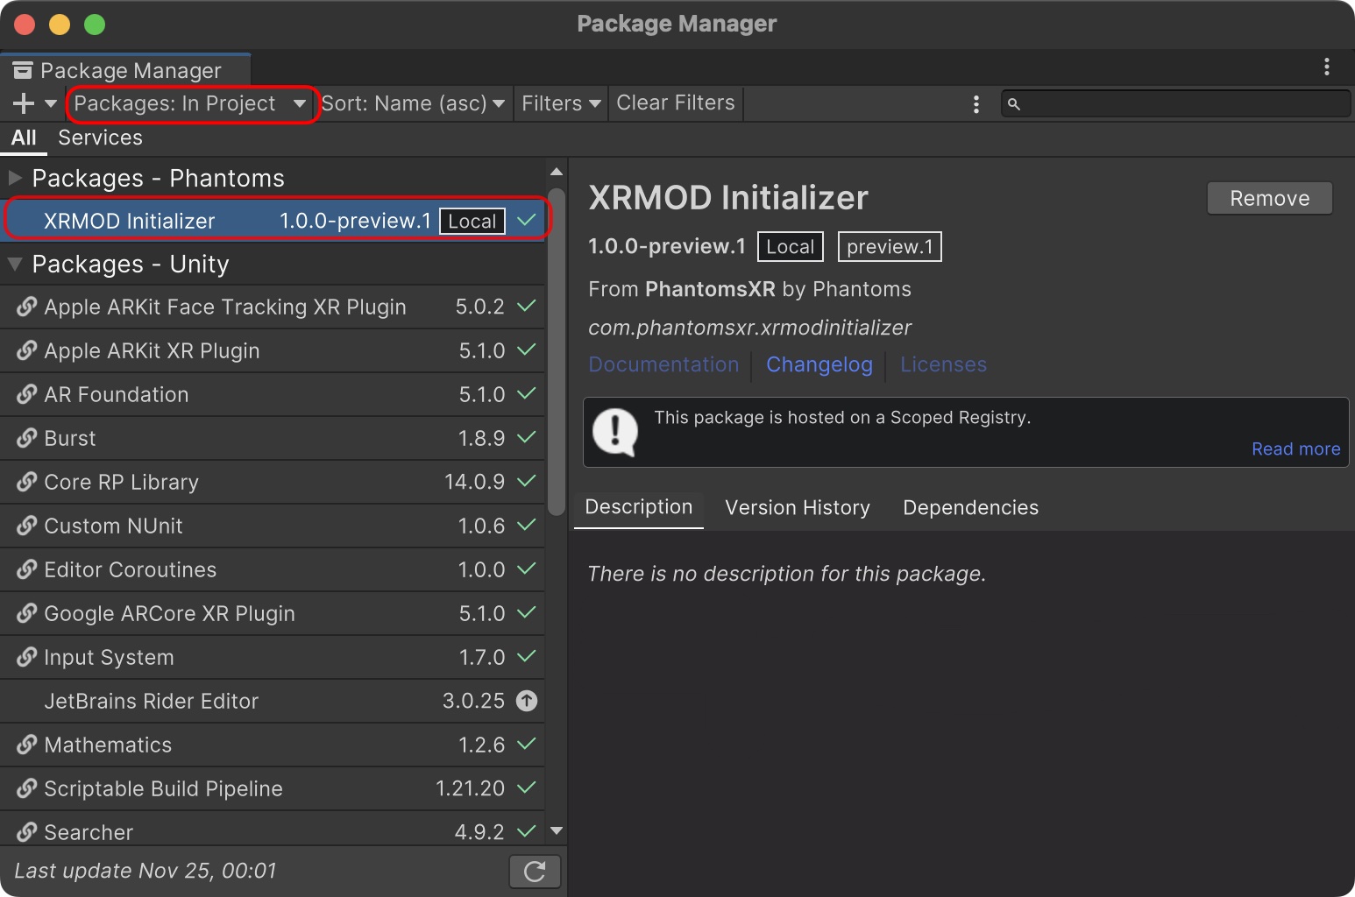Expand the Packages - Phantoms group
Screen dimensions: 1355x897
coord(15,178)
